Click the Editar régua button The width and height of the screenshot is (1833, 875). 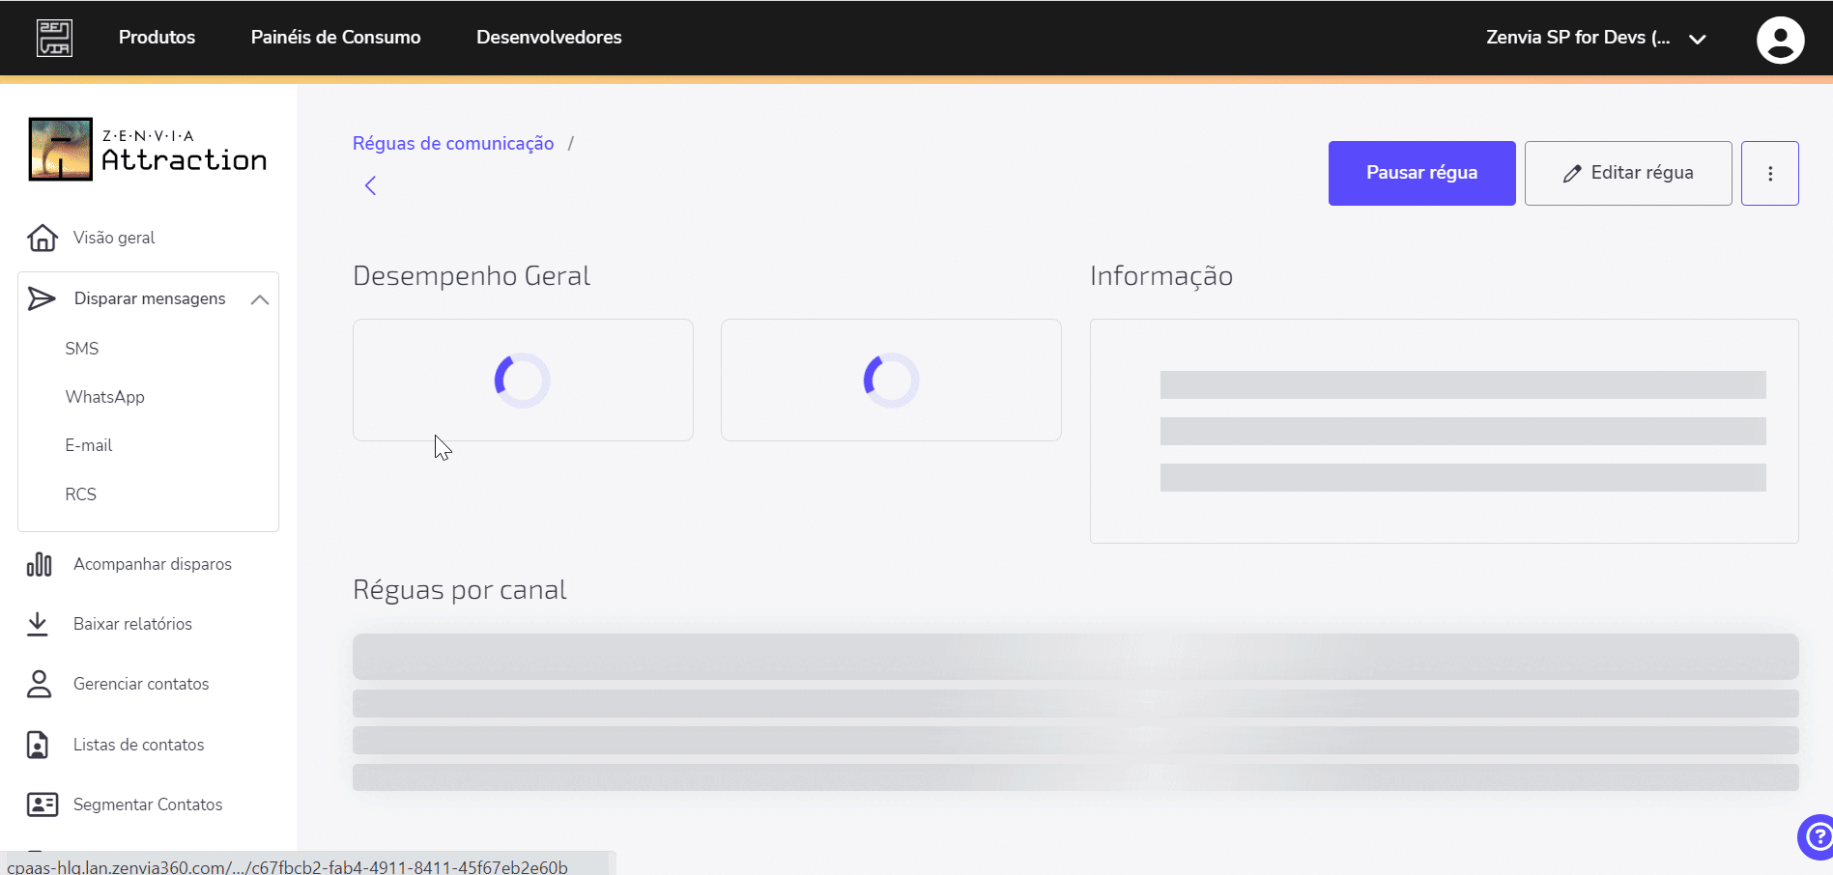click(1628, 173)
